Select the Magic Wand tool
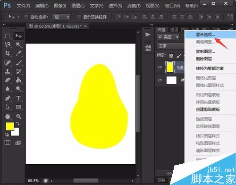236x185 pixels. [x=18, y=45]
